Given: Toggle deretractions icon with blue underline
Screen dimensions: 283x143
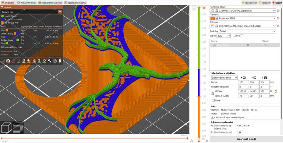Looking at the screenshot, I should point(19,61).
